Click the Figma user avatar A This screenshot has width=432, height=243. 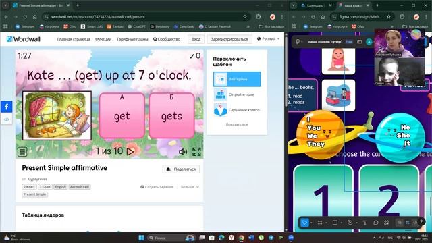[x=369, y=42]
